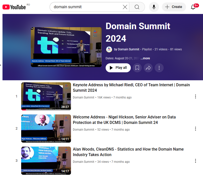203x178 pixels.
Task: Play the Alan Woods CleanDNS video thumbnail
Action: click(46, 161)
